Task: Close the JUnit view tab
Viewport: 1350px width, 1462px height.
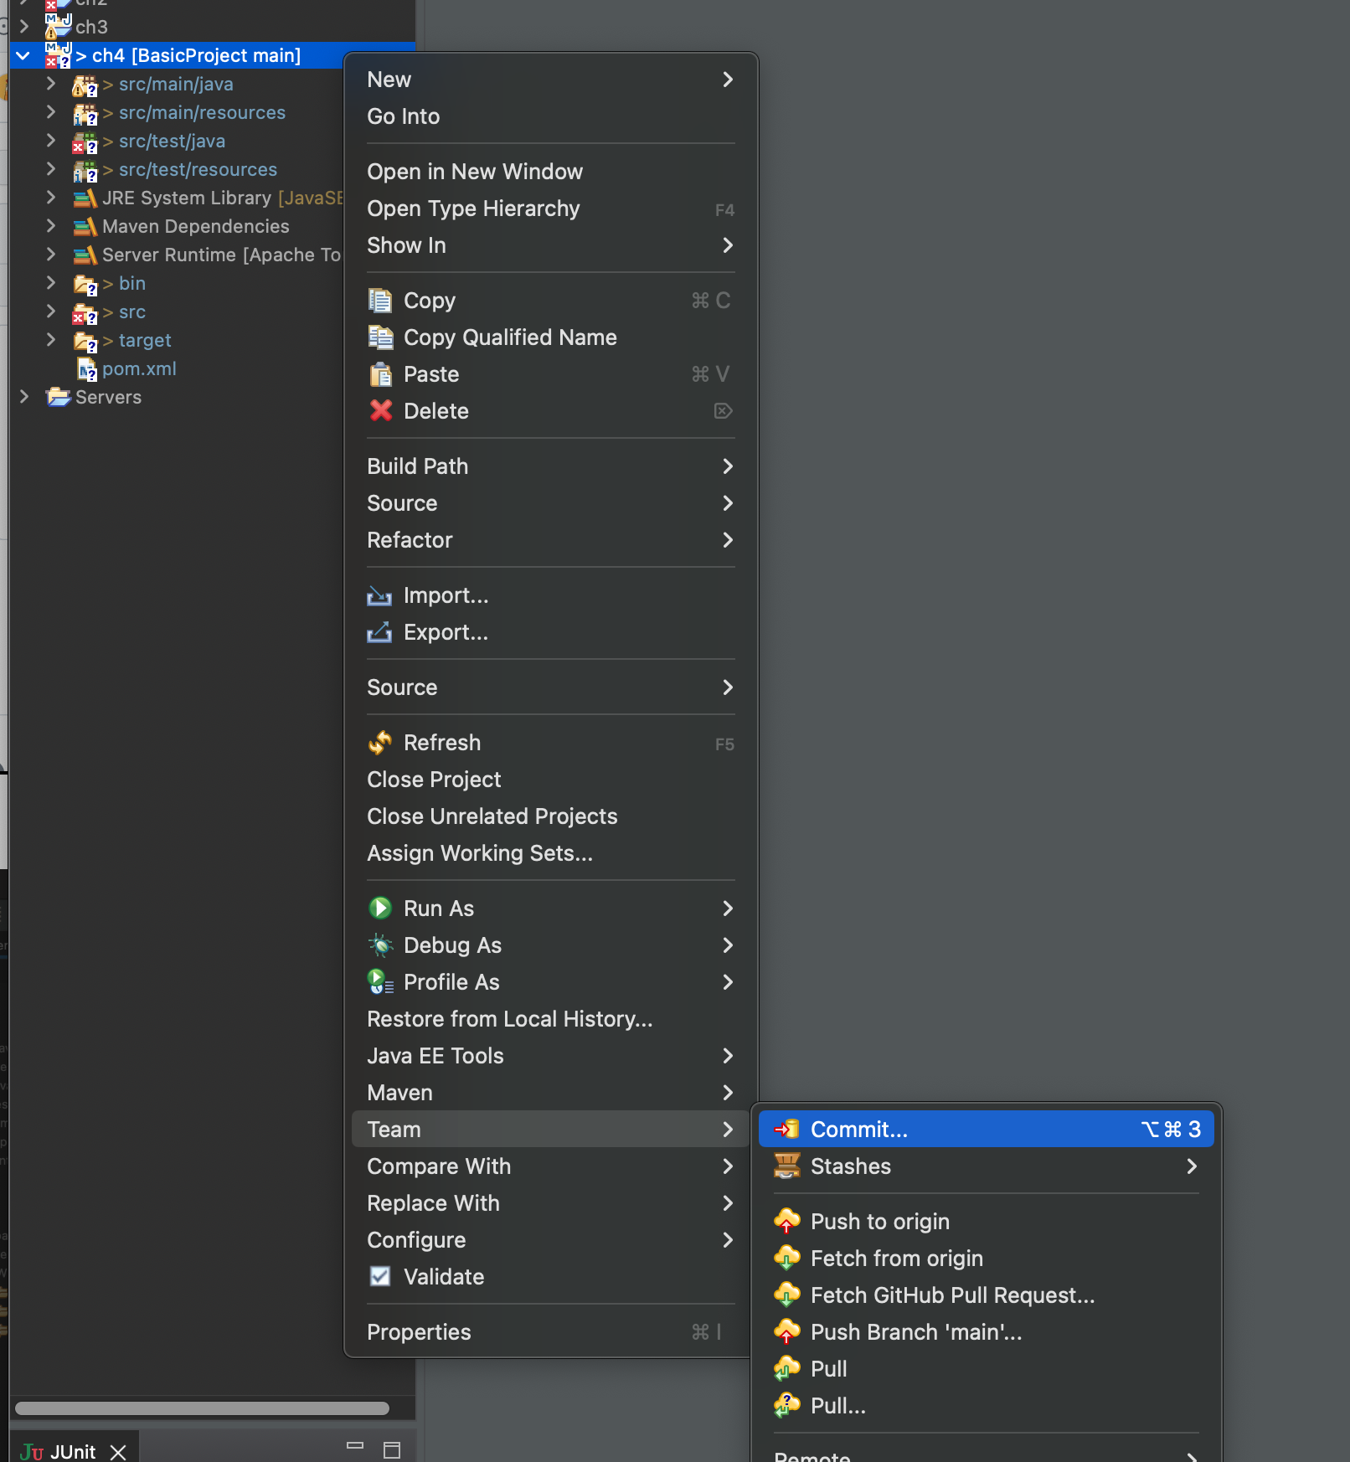Action: point(118,1452)
